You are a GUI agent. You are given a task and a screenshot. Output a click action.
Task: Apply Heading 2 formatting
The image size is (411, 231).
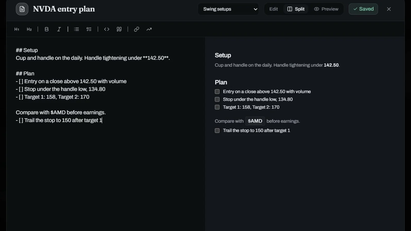[x=29, y=29]
